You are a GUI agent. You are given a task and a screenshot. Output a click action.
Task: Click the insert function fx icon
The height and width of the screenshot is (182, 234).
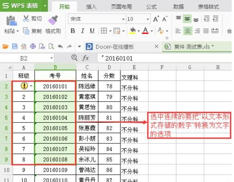coord(85,58)
